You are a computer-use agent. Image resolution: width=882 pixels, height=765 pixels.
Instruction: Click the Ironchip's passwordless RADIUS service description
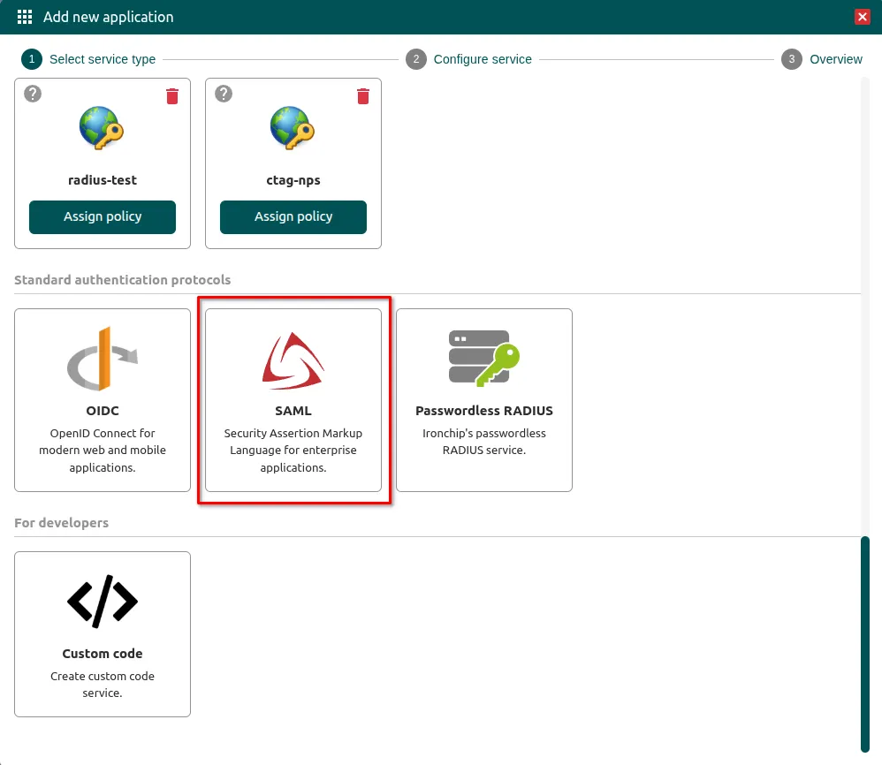tap(484, 442)
